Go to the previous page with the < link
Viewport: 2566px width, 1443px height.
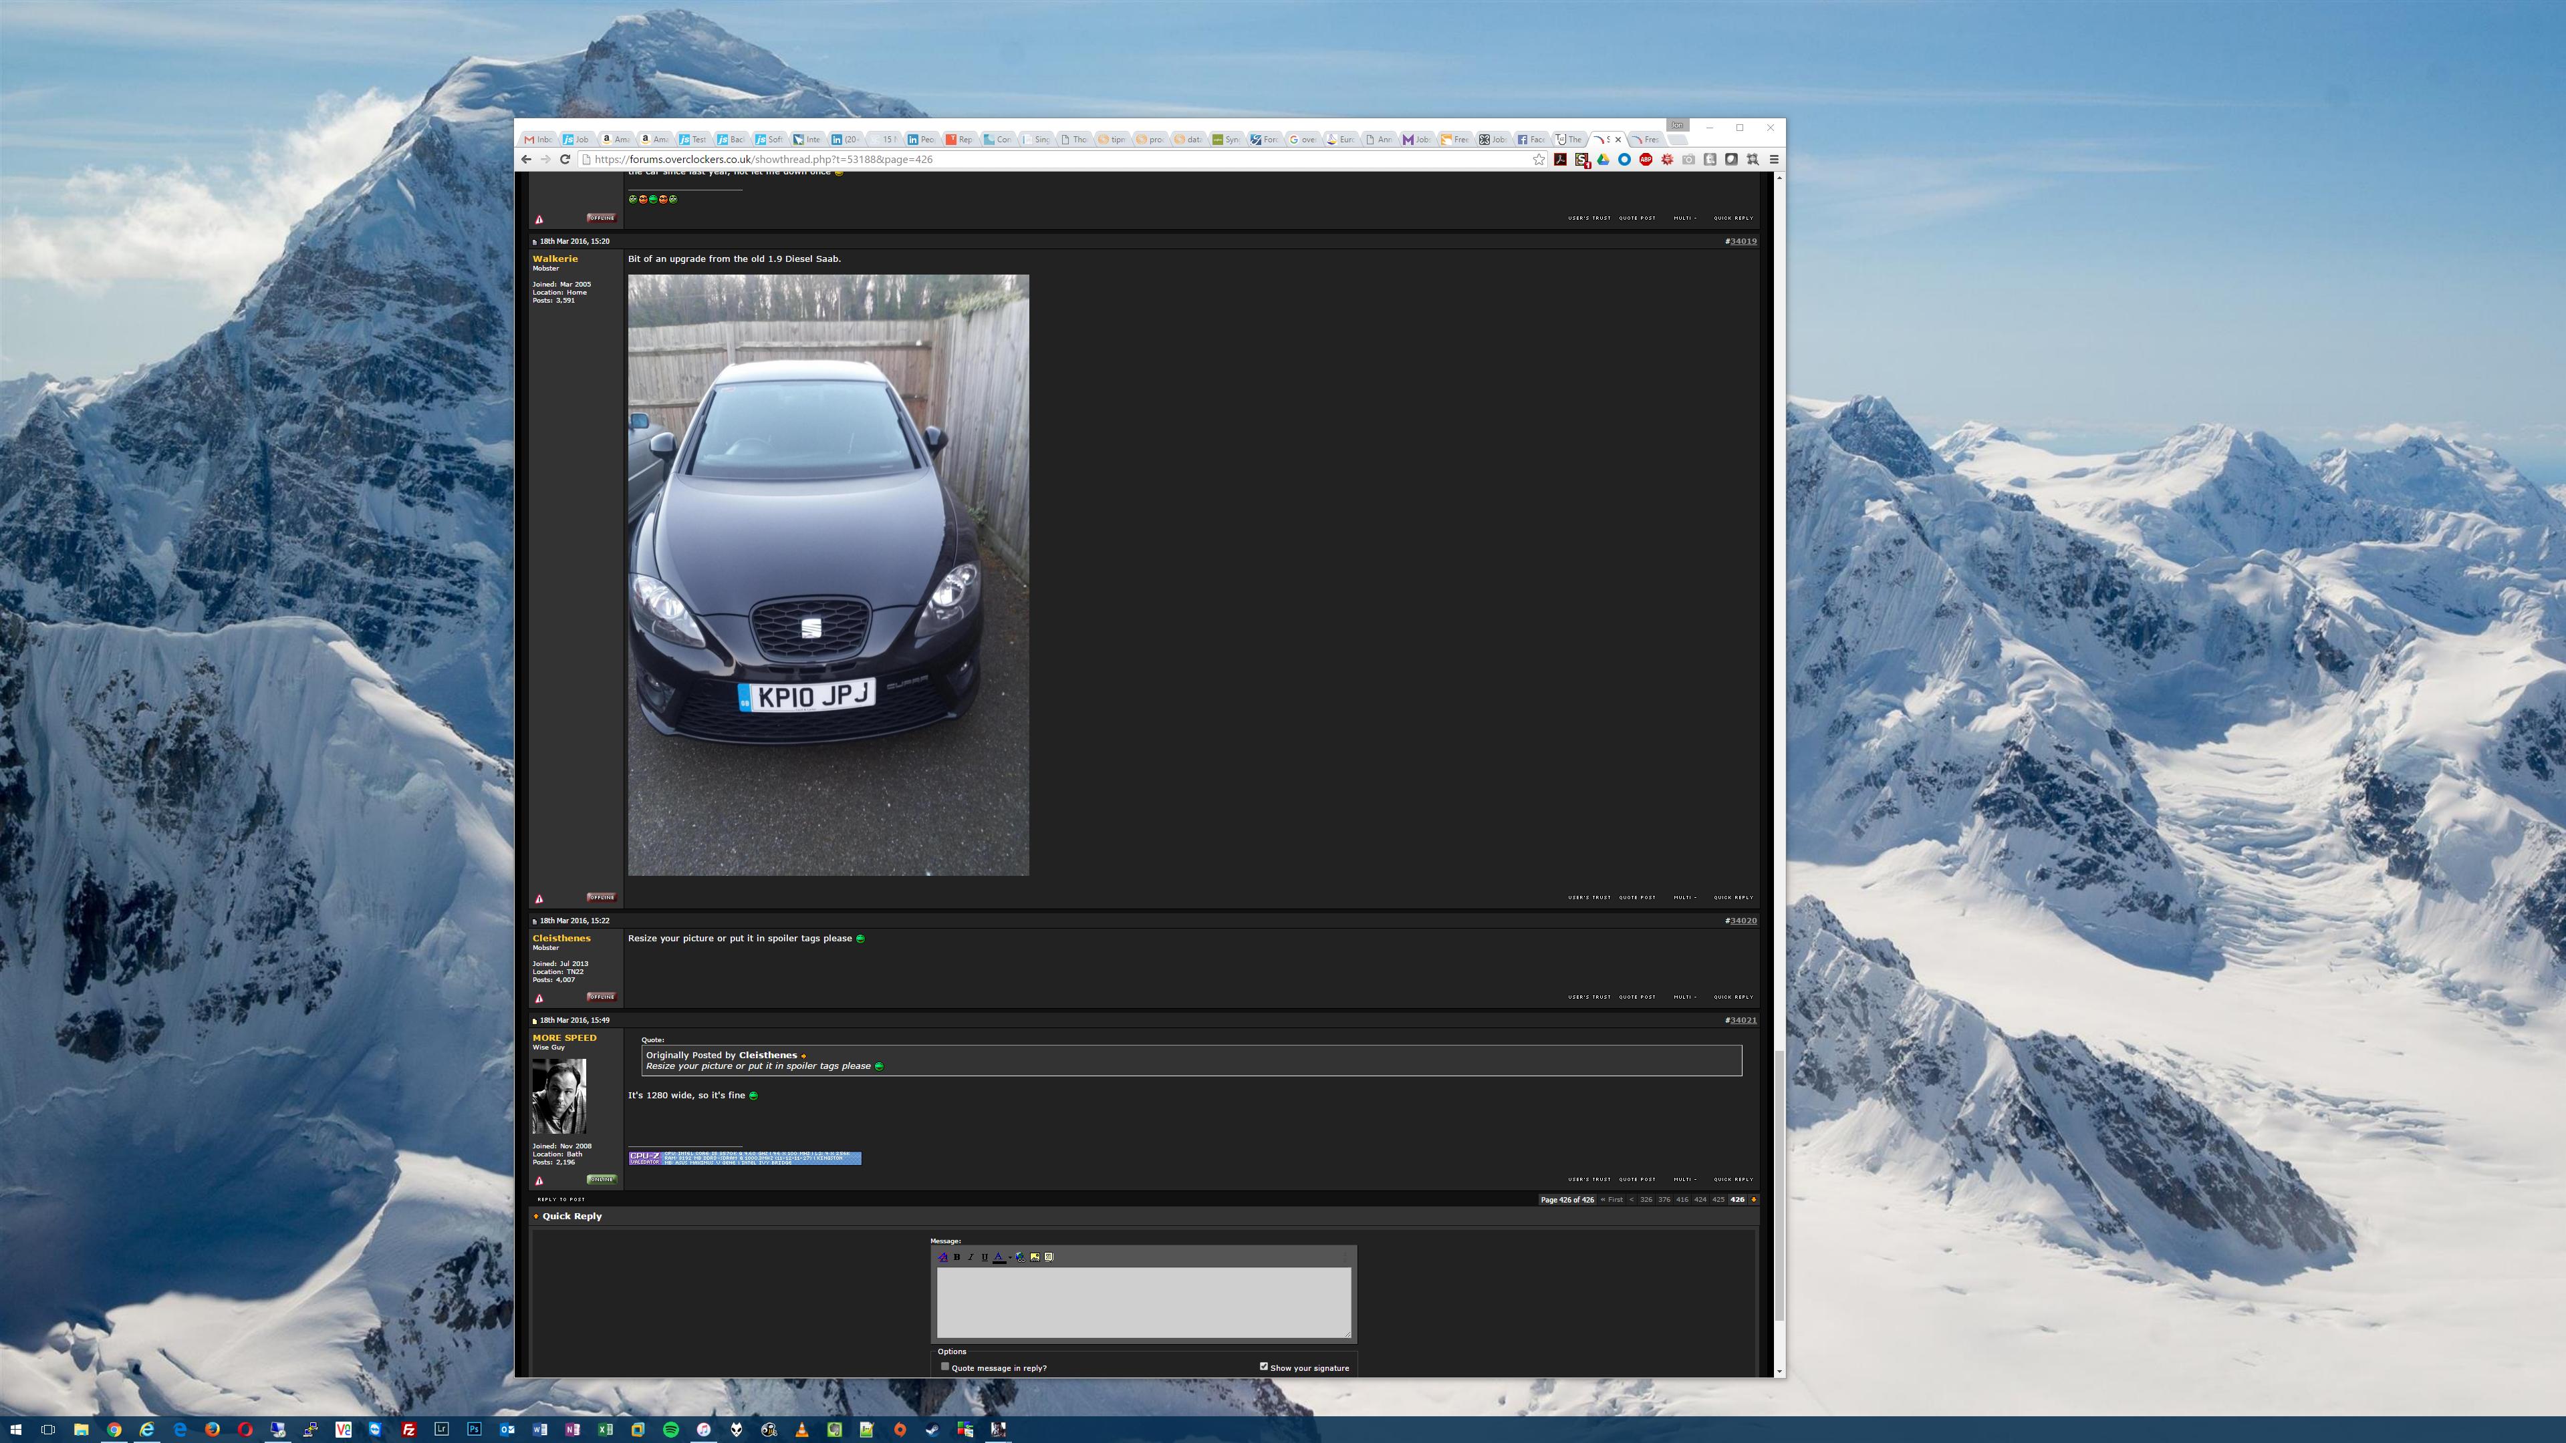coord(1632,1199)
